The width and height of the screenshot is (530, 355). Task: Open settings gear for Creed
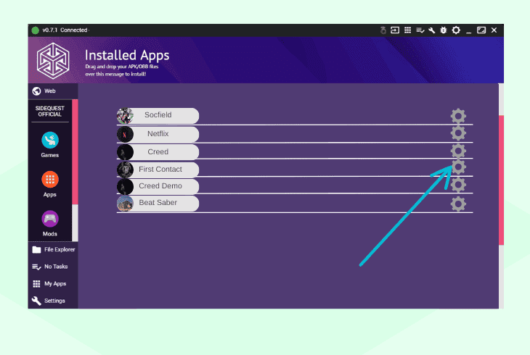click(x=458, y=151)
